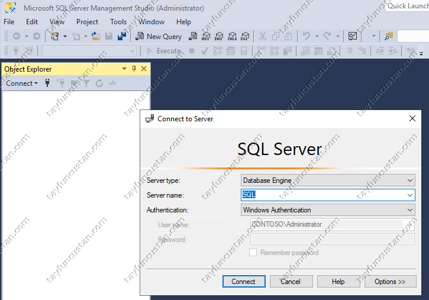429x300 pixels.
Task: Toggle the Remember password checkbox
Action: tap(253, 253)
